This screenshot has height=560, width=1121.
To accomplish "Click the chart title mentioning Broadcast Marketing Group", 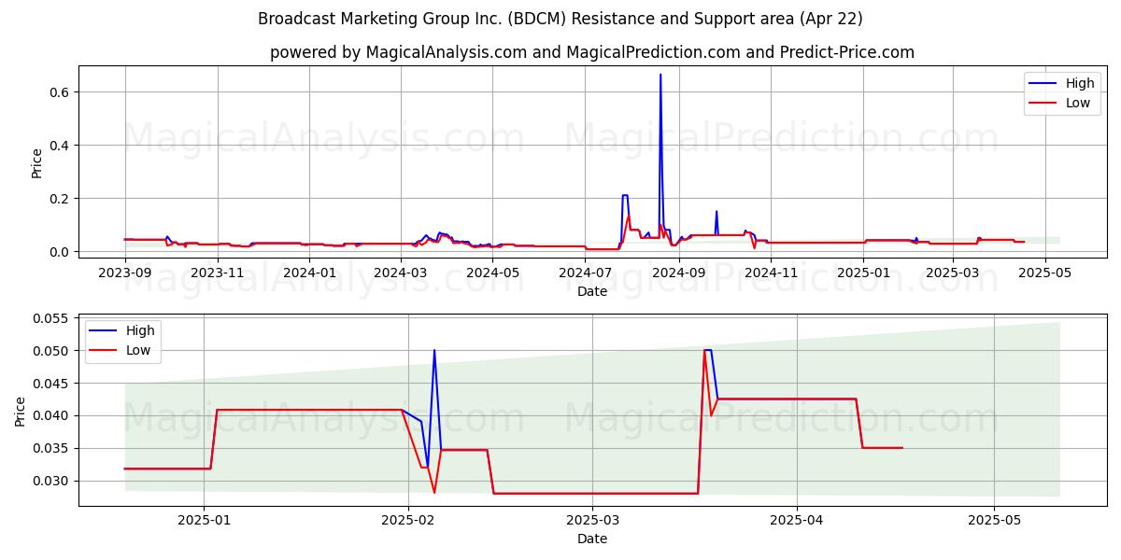I will pyautogui.click(x=560, y=19).
